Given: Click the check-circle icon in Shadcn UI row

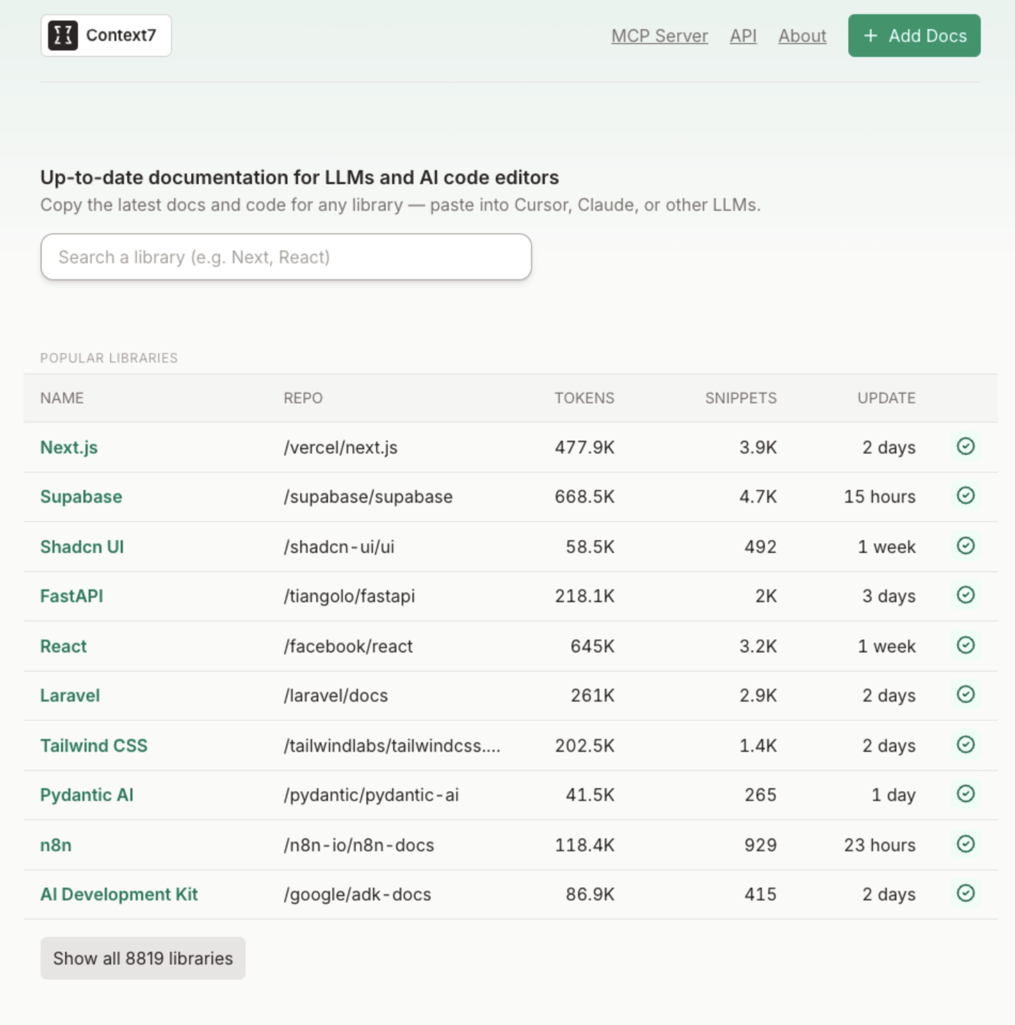Looking at the screenshot, I should tap(965, 545).
